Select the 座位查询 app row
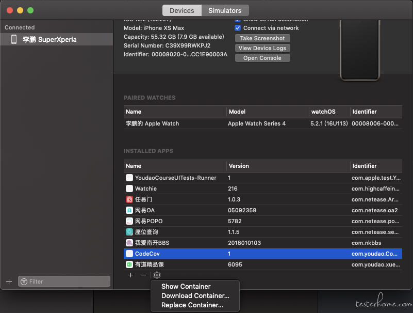Screen dimensions: 413x313 pyautogui.click(x=263, y=232)
